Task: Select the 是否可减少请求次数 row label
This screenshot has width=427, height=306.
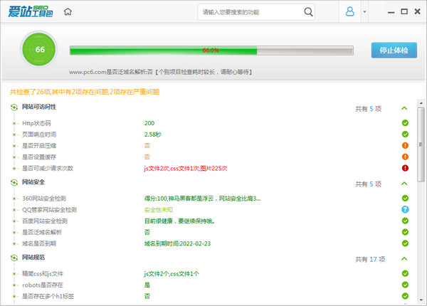Action: (48, 168)
